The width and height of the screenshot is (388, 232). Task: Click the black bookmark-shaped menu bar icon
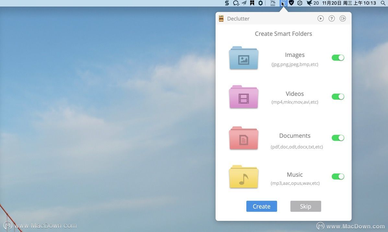252,3
